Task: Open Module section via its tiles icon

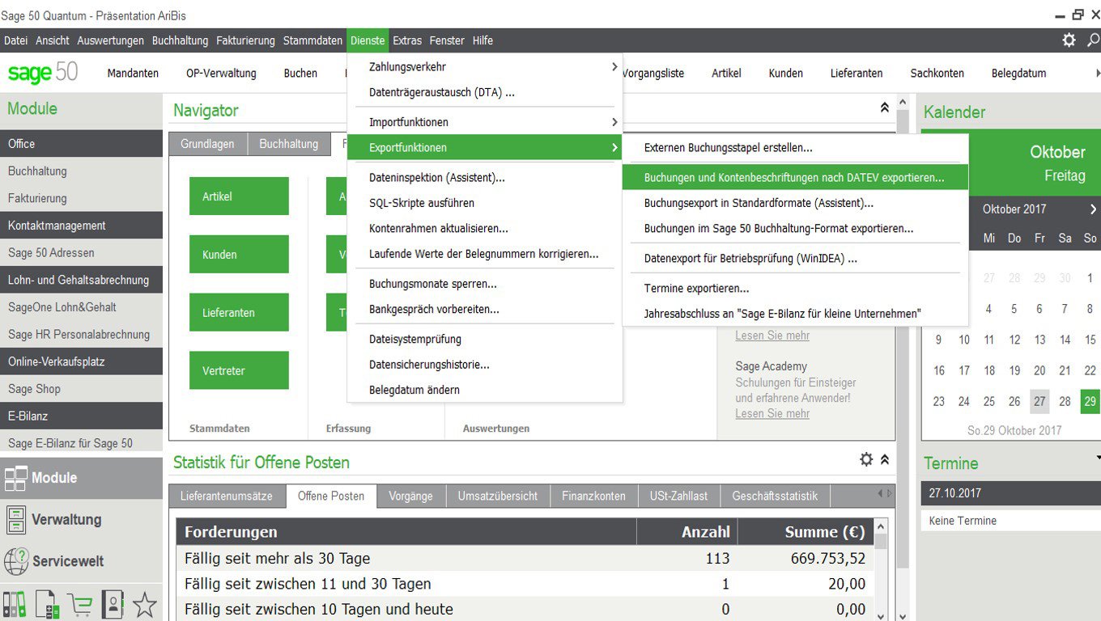Action: point(15,478)
